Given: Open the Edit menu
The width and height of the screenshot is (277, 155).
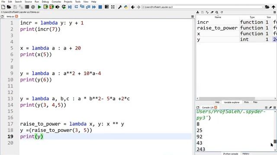Looking at the screenshot, I should [10, 2].
